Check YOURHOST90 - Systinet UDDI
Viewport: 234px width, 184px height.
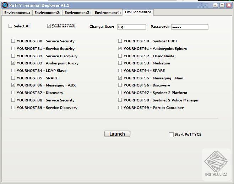120,41
